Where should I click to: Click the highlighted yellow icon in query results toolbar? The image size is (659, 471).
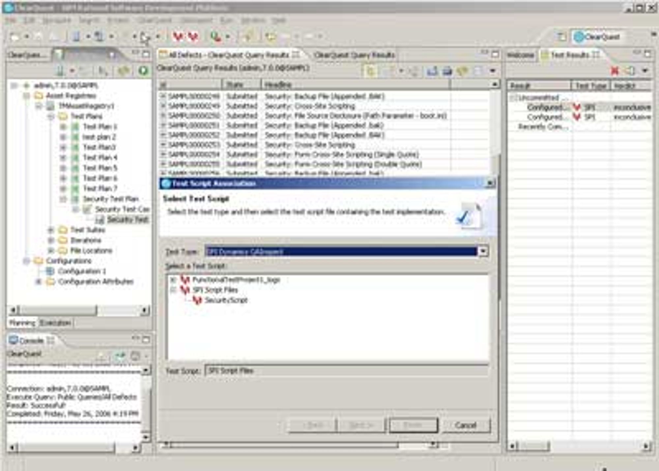[370, 70]
